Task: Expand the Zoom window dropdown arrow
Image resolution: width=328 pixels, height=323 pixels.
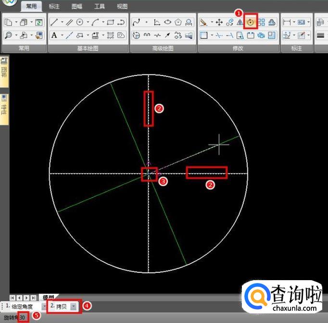Action: (x=16, y=35)
